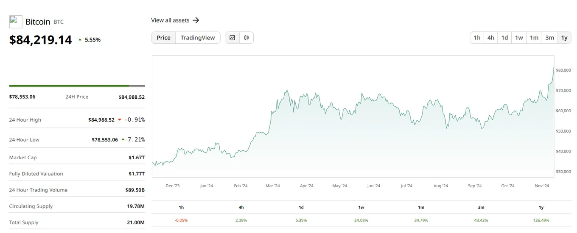Click the $78,553.06 range low value

(x=22, y=97)
